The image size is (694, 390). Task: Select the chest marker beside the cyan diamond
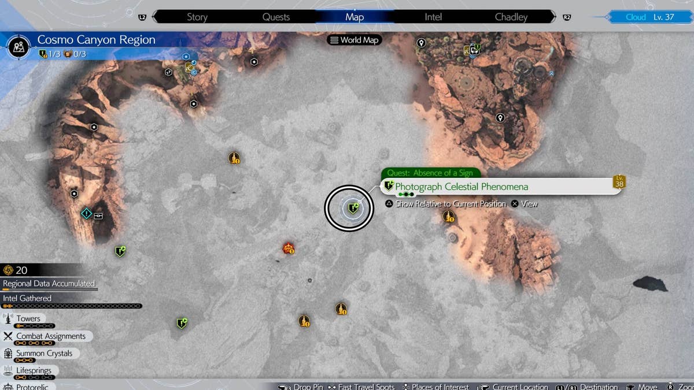(x=98, y=215)
